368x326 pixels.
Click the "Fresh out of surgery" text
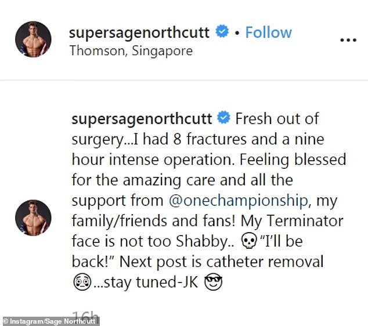coord(276,118)
